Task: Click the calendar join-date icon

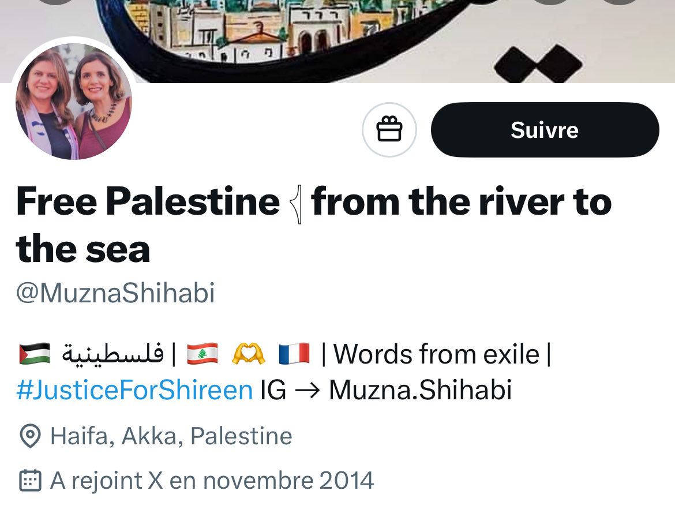Action: (30, 481)
